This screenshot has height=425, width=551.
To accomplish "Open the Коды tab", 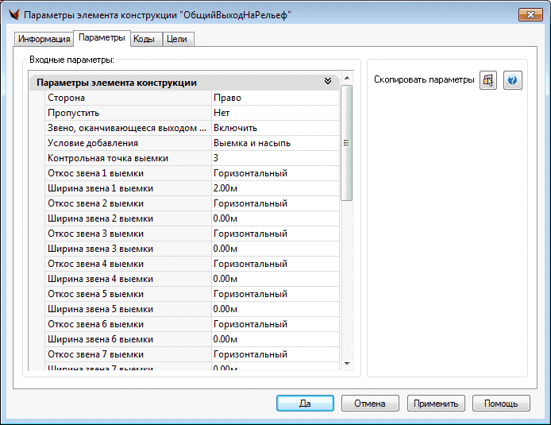I will 144,39.
